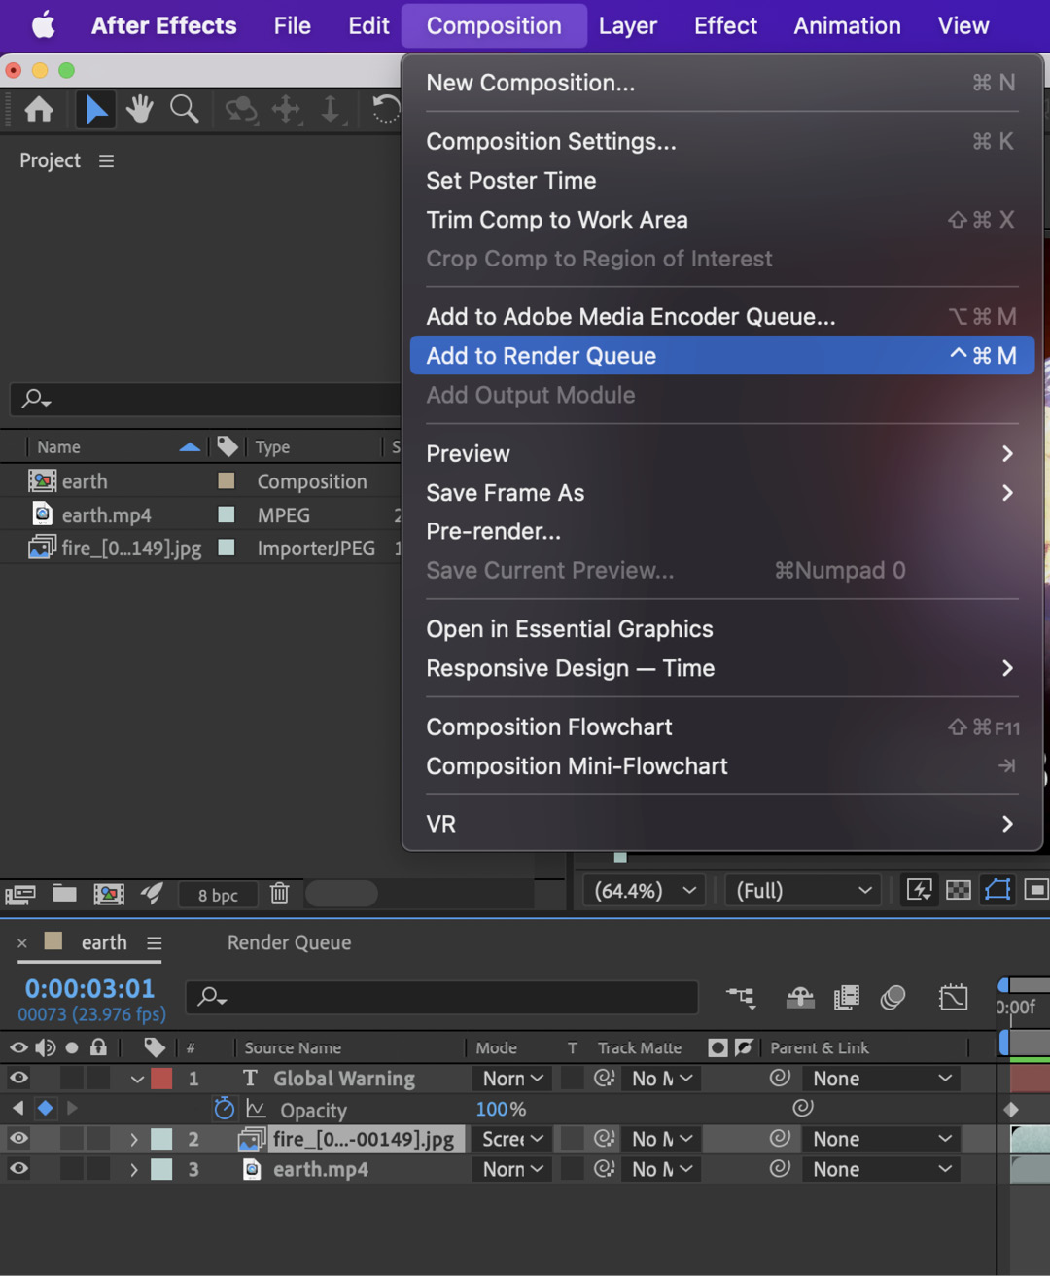The height and width of the screenshot is (1276, 1050).
Task: Create a new folder in Project panel
Action: pyautogui.click(x=65, y=894)
